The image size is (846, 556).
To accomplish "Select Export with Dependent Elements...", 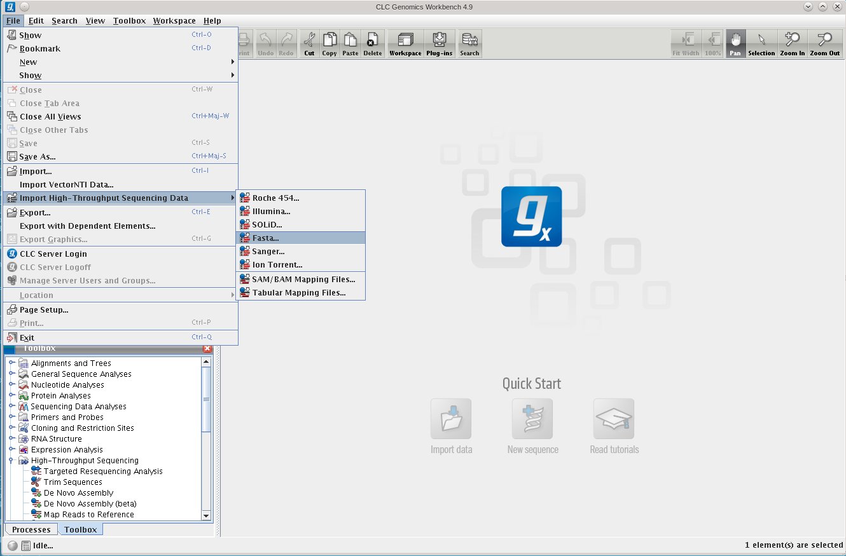I will 121,226.
